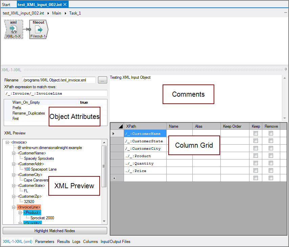
Task: Click the pin icon on XML-1-XML panel
Action: [286, 70]
